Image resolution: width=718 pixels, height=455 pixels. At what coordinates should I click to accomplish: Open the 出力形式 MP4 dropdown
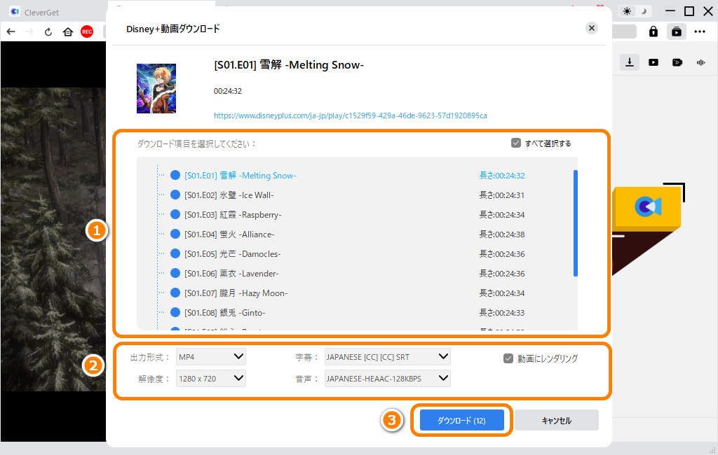click(210, 357)
